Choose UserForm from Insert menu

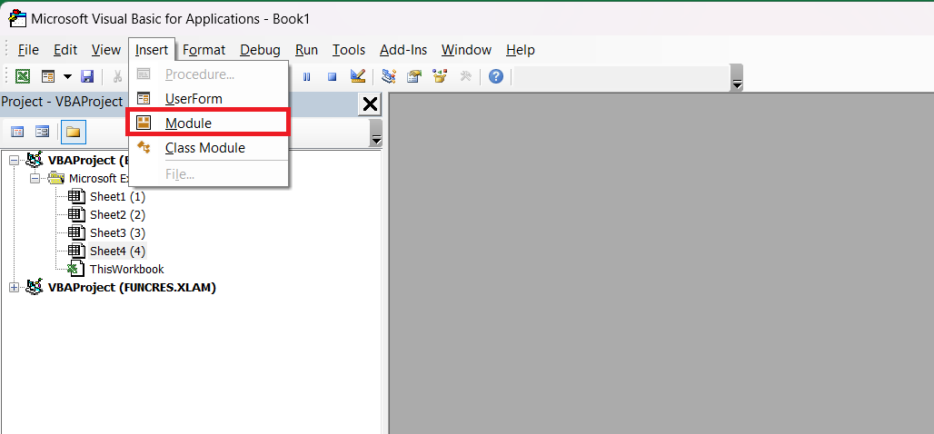point(208,98)
